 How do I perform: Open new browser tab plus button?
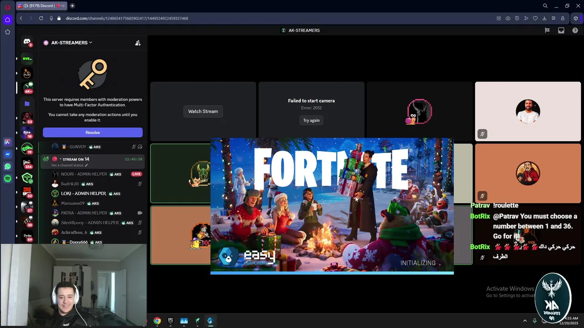(72, 6)
